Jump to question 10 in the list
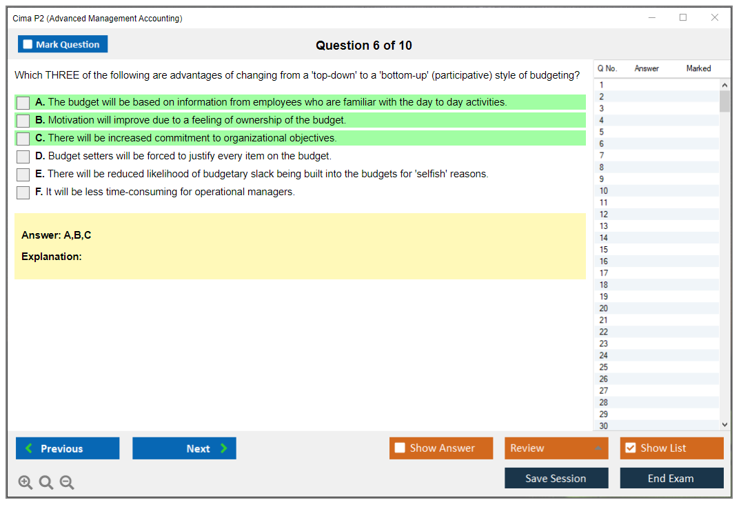The width and height of the screenshot is (741, 507). coord(604,191)
